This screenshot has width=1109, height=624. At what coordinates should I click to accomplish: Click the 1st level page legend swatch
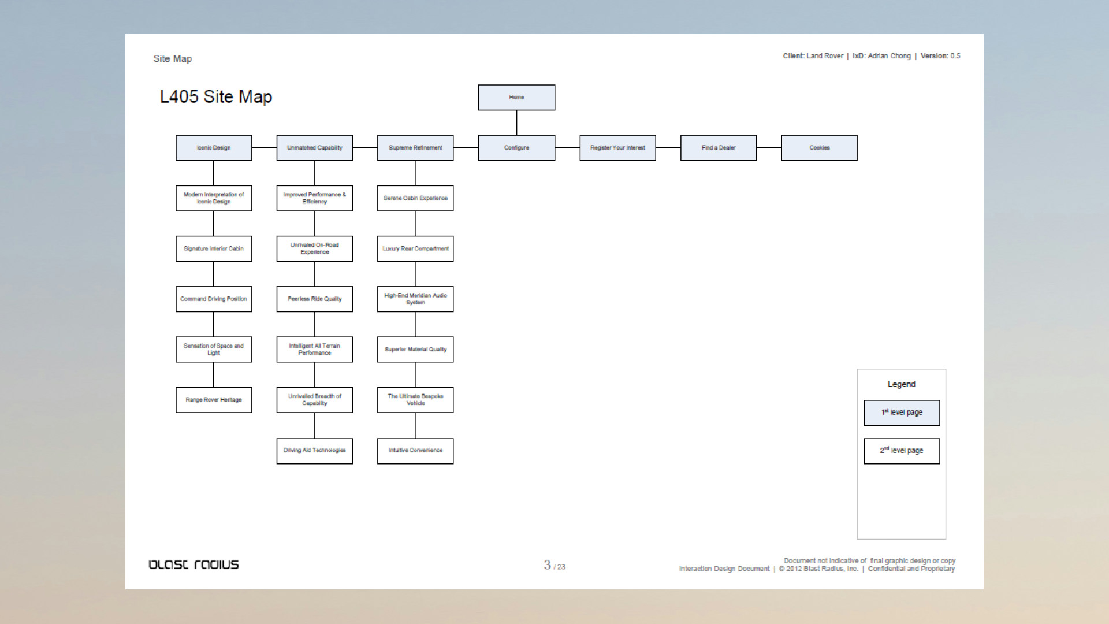click(902, 413)
